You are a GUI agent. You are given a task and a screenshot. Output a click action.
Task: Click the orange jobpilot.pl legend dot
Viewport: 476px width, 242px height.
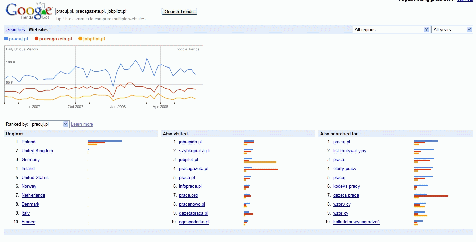(x=80, y=39)
